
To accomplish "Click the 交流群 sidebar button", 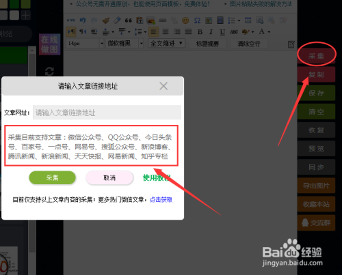I will tap(316, 222).
